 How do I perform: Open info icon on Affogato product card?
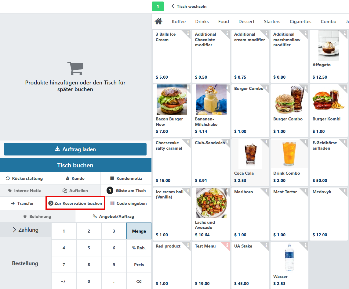[x=345, y=33]
